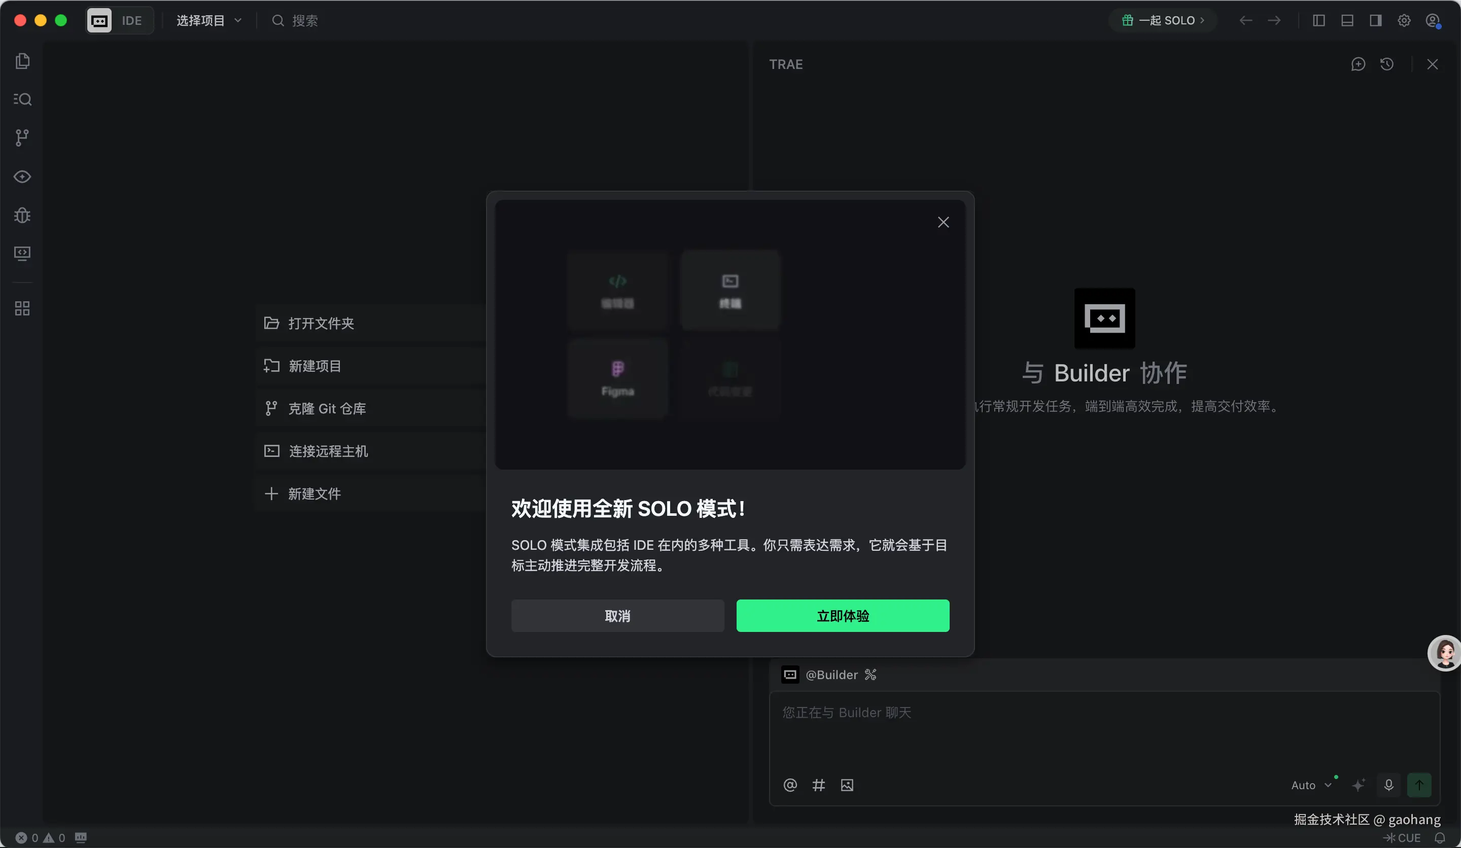Select 打开文件夹 from the start list

pos(321,324)
